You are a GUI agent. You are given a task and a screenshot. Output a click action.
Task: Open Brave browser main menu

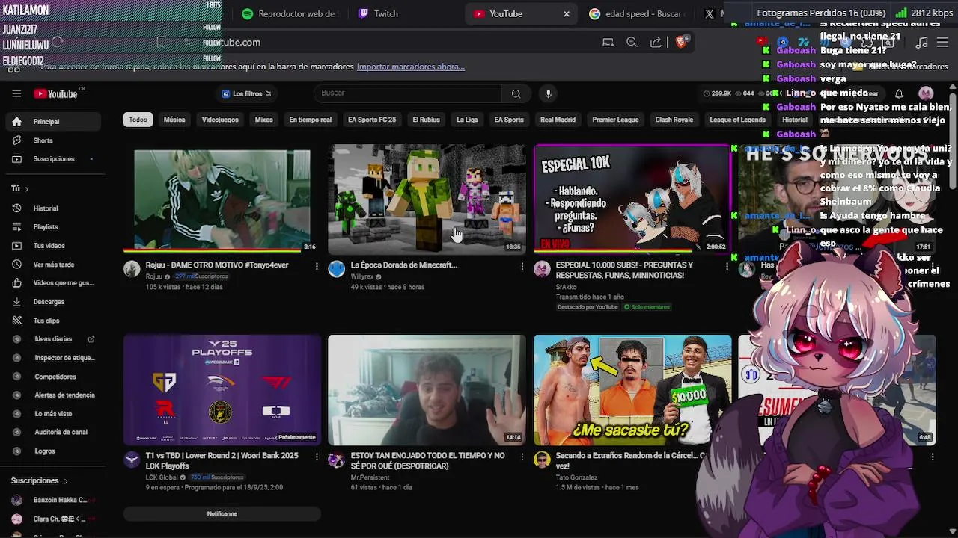(943, 43)
